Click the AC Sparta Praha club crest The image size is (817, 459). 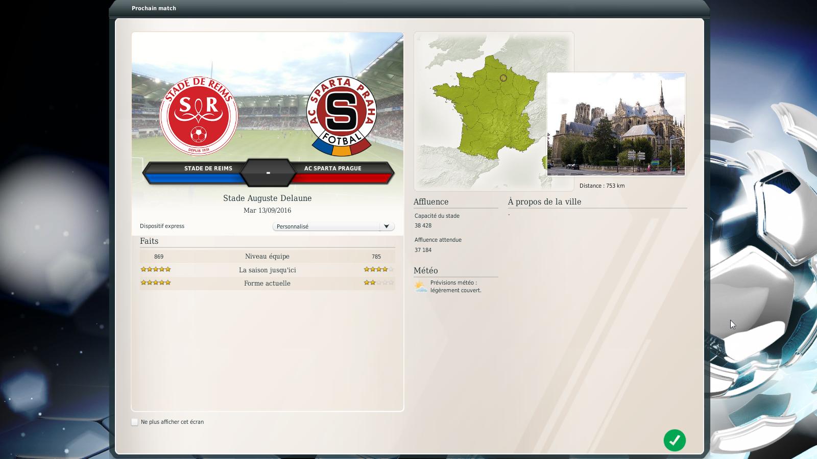(x=342, y=116)
